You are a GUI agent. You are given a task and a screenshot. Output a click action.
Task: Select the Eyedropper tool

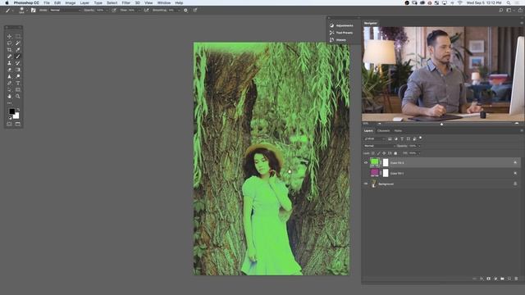18,49
